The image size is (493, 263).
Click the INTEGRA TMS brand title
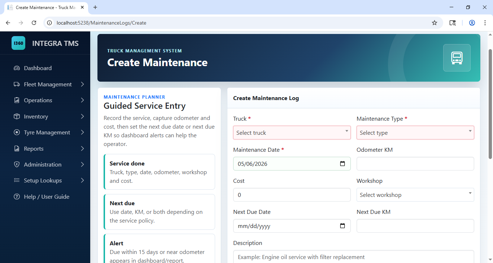(55, 43)
